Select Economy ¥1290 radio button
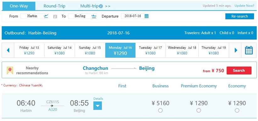The height and width of the screenshot is (121, 258). pyautogui.click(x=237, y=111)
